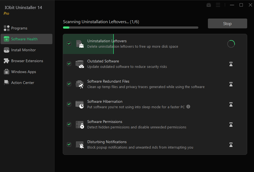
Task: Click the hourglass icon for Software Permissions
Action: [231, 125]
